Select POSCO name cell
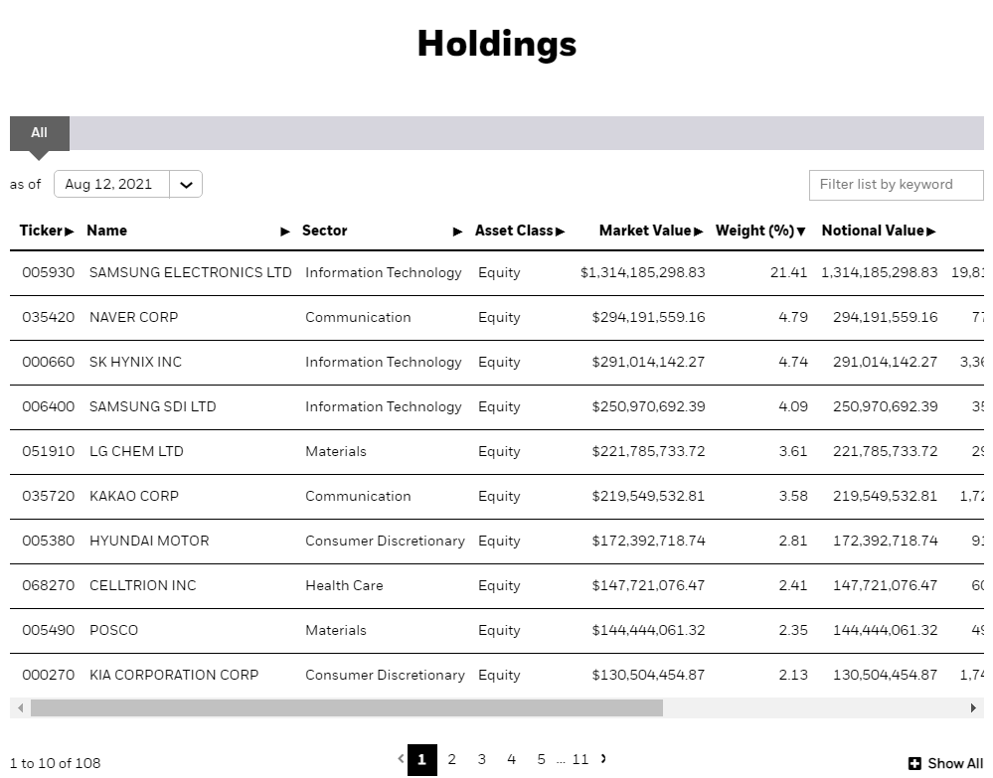The width and height of the screenshot is (993, 778). coord(113,631)
